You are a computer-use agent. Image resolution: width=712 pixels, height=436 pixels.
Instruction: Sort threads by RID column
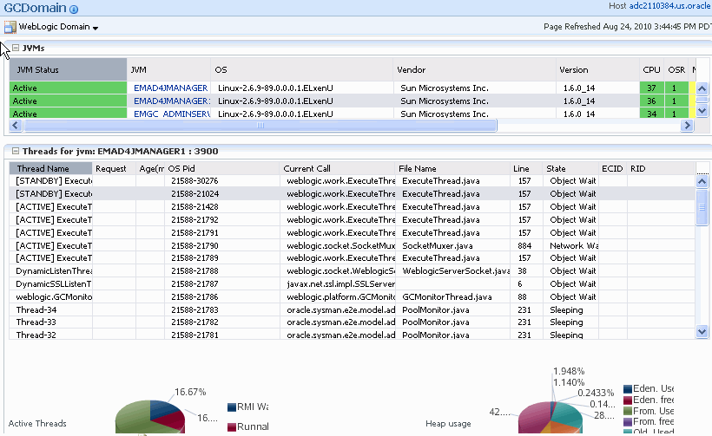click(661, 169)
